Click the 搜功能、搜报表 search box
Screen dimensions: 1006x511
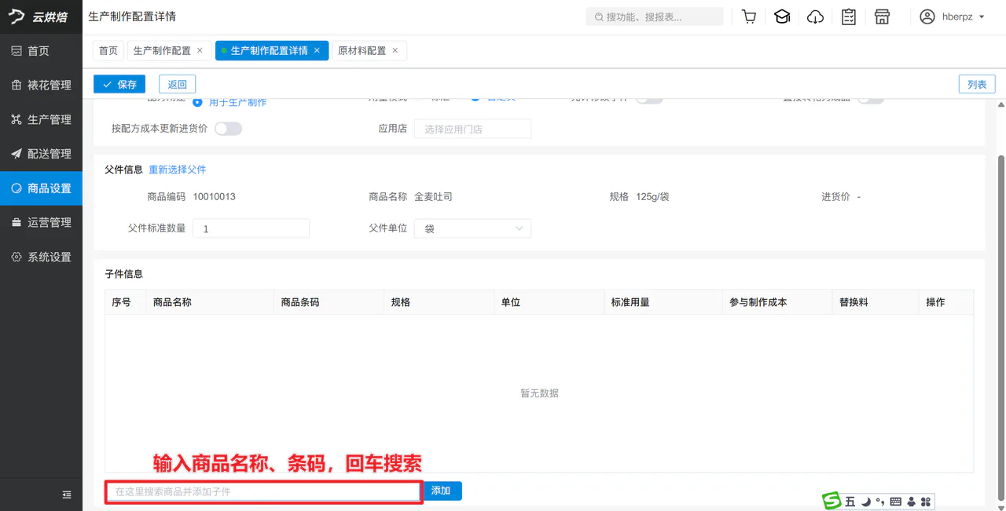[x=655, y=16]
